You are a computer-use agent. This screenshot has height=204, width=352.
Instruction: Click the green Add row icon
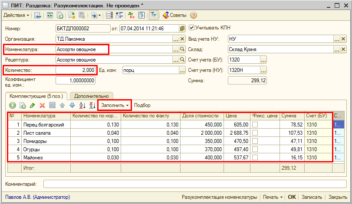[13, 105]
